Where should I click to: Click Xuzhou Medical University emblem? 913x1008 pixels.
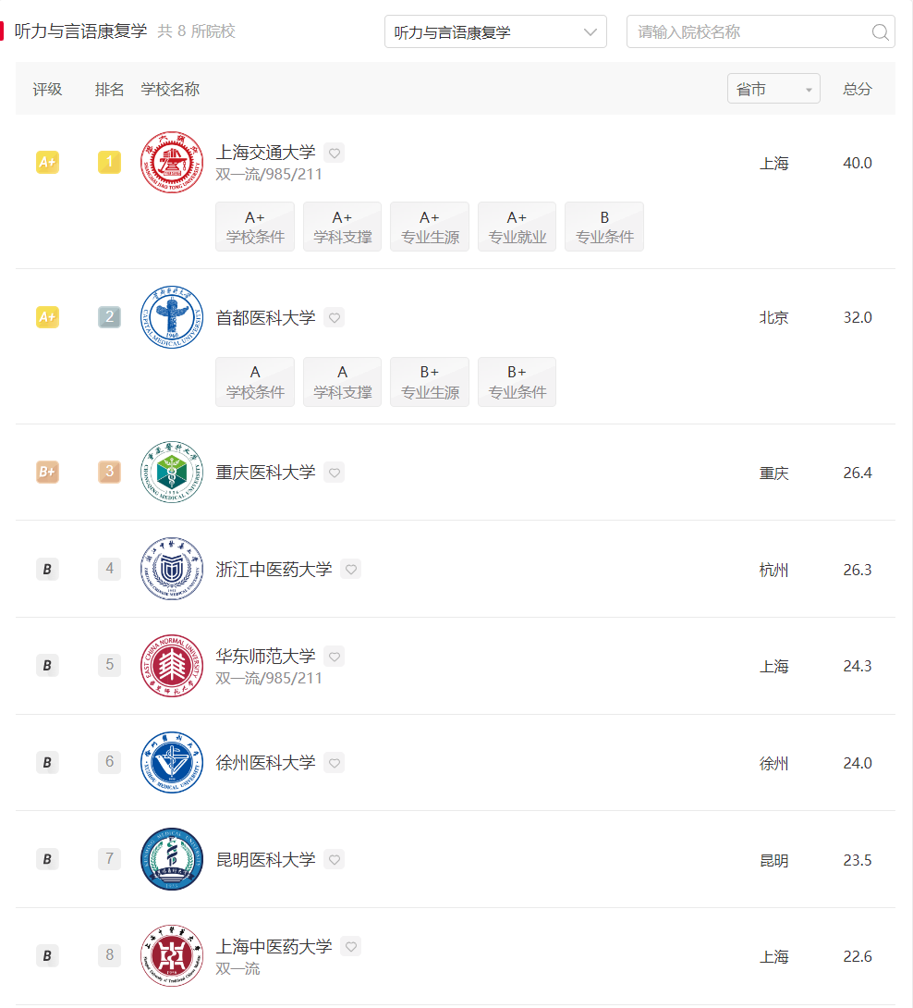point(172,762)
